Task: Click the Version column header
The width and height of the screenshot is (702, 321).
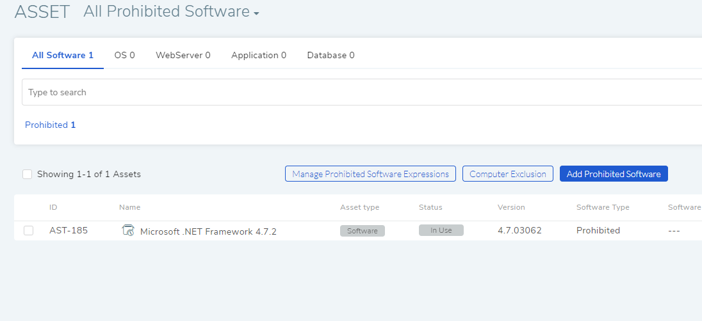Action: 511,207
